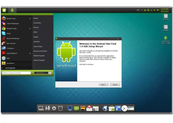Open Music from the Start menu

tap(35, 32)
